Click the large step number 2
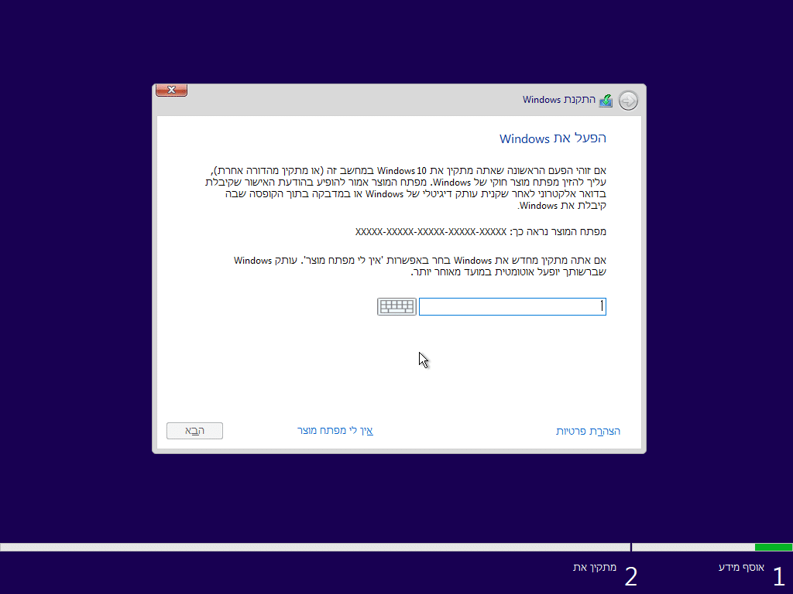Viewport: 793px width, 594px height. (x=631, y=576)
